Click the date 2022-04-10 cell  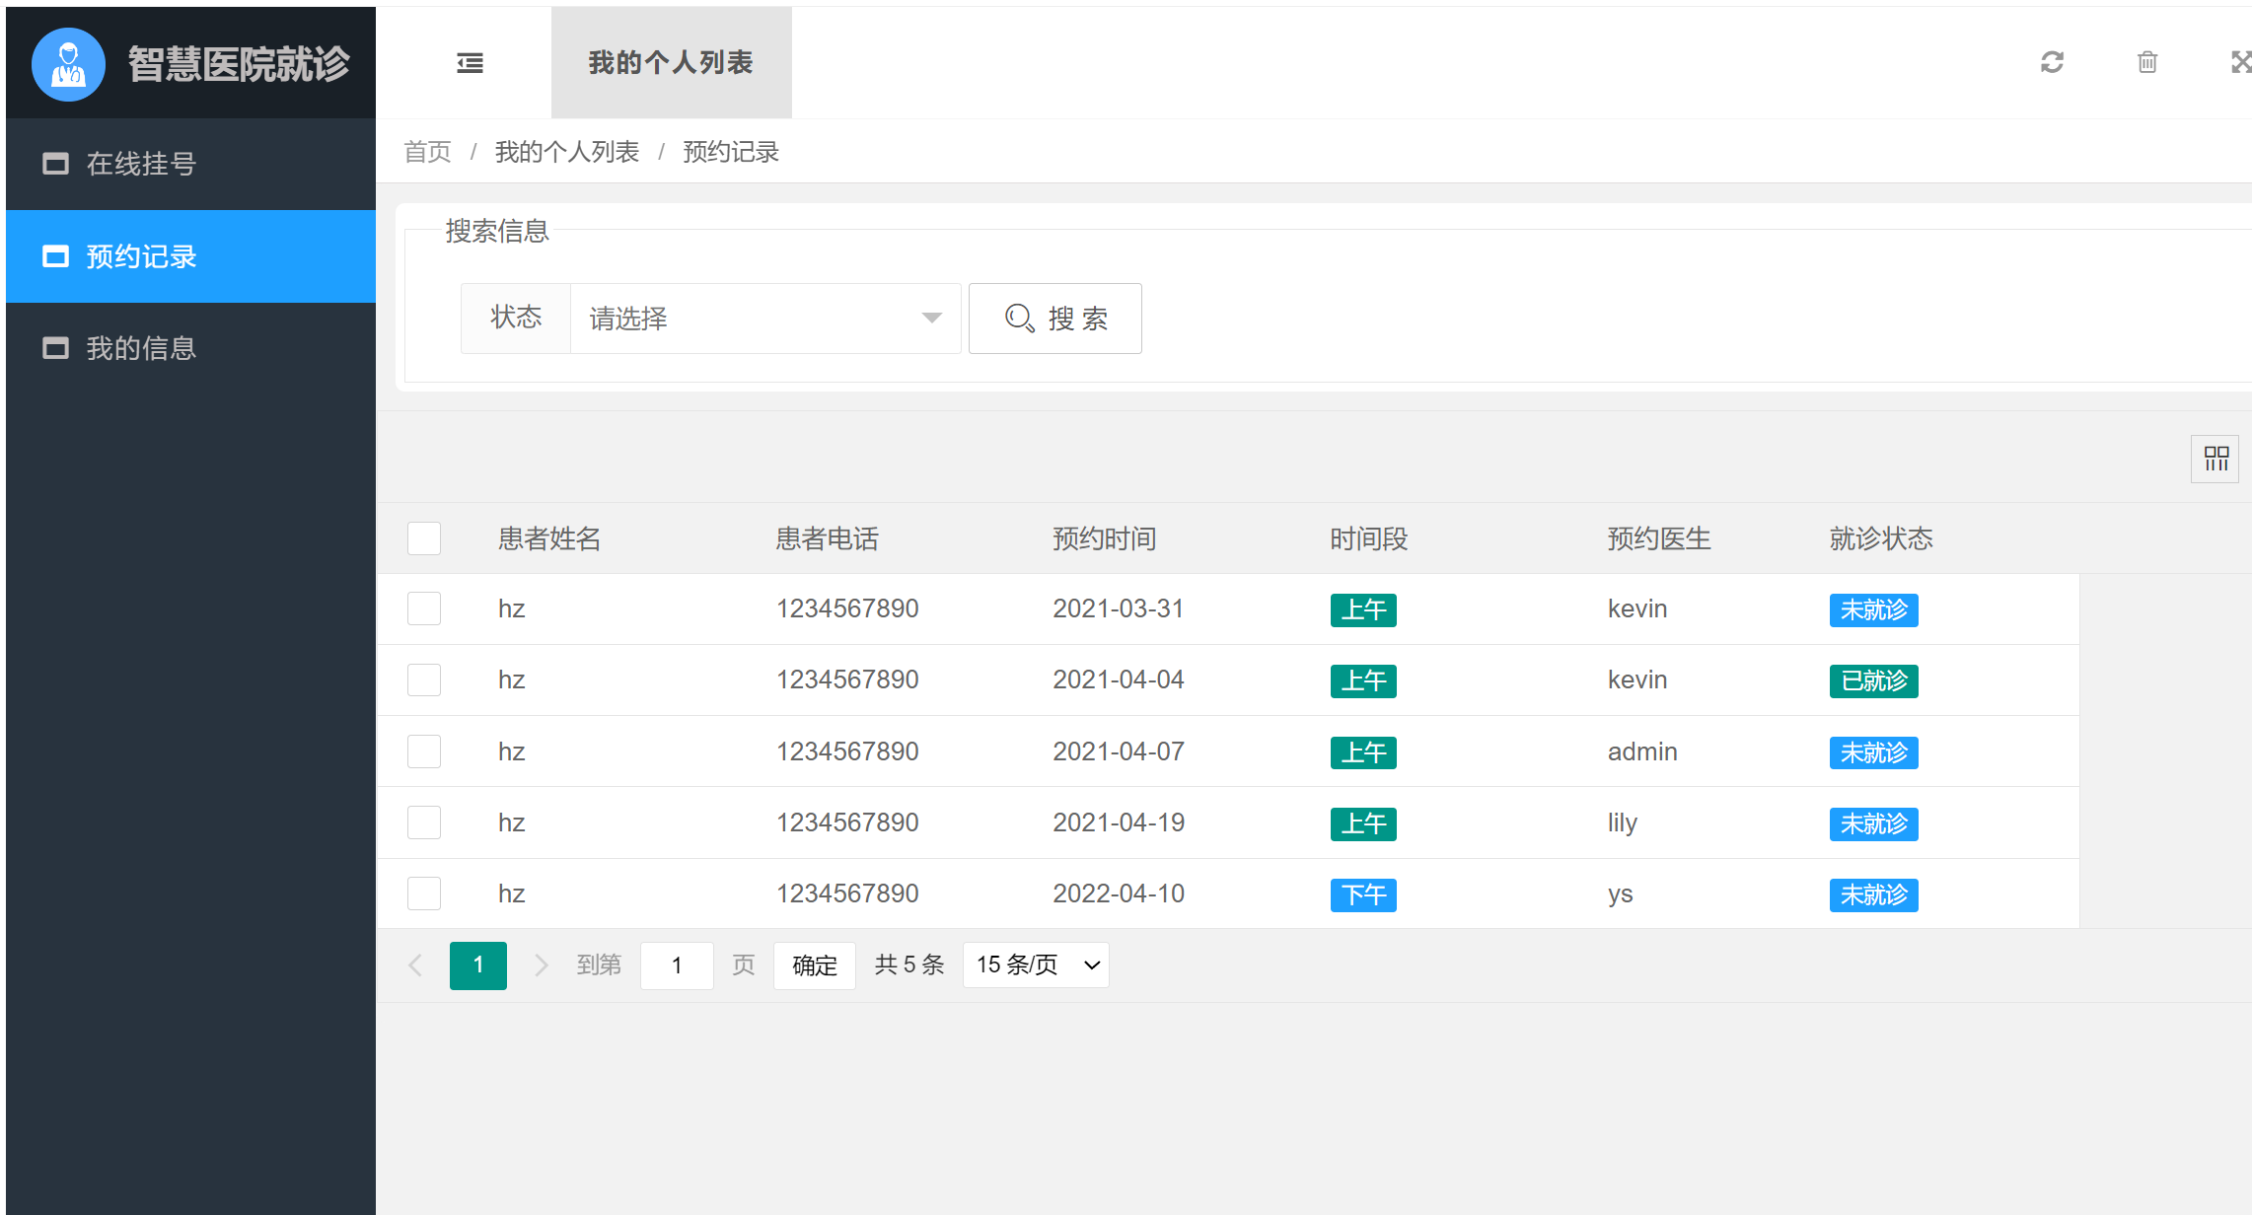pyautogui.click(x=1119, y=893)
